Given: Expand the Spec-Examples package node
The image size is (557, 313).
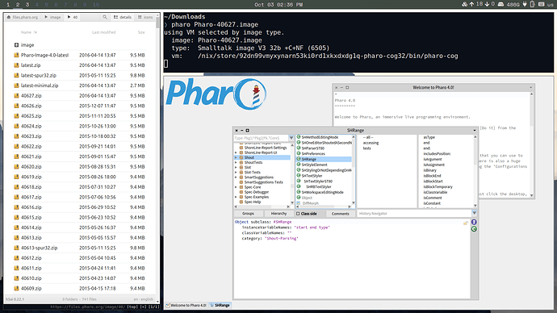Looking at the screenshot, I should pyautogui.click(x=236, y=197).
